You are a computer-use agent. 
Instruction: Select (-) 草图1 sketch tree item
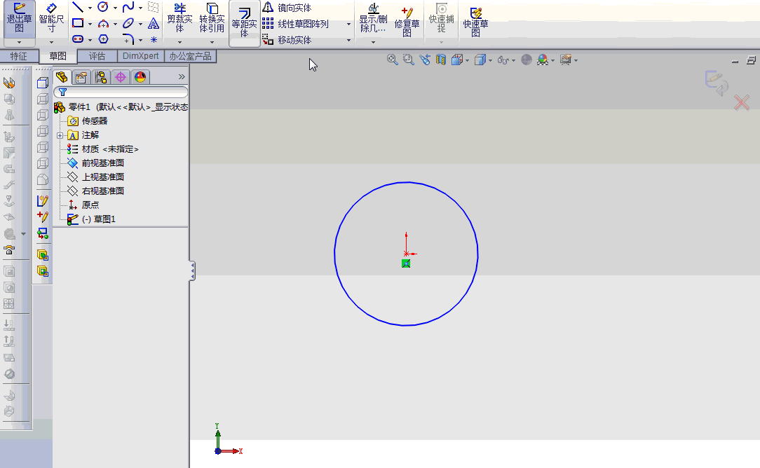coord(92,219)
